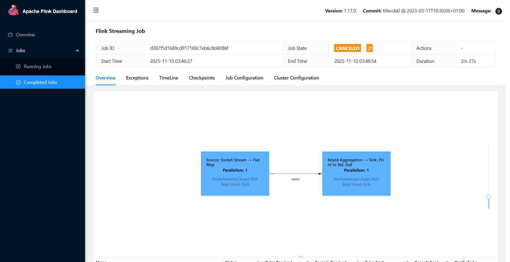This screenshot has width=510, height=262.
Task: Open the Job Configuration tab
Action: [x=244, y=78]
